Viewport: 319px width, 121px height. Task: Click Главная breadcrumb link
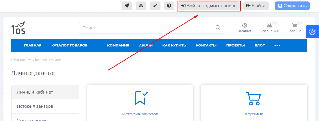[x=18, y=60]
